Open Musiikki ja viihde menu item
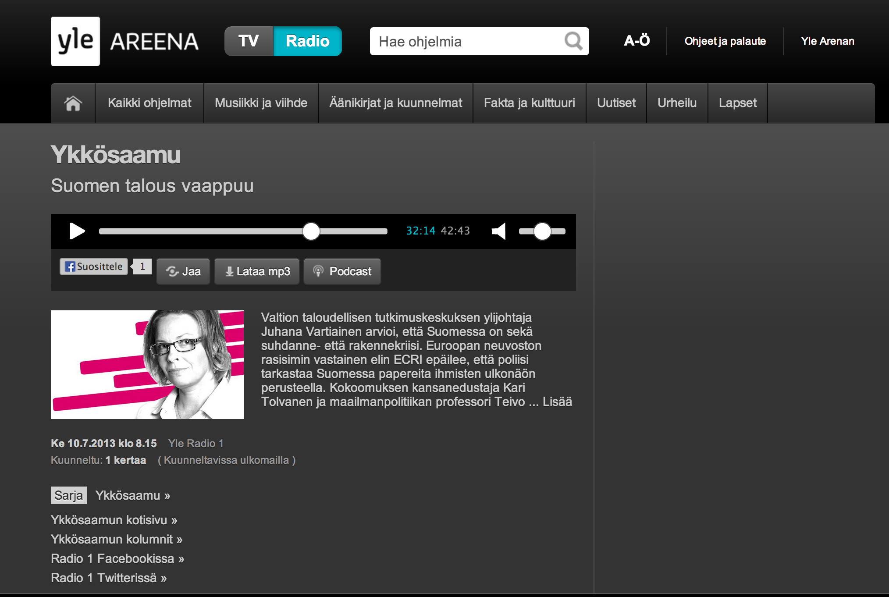Screen dimensions: 889x597 (261, 103)
